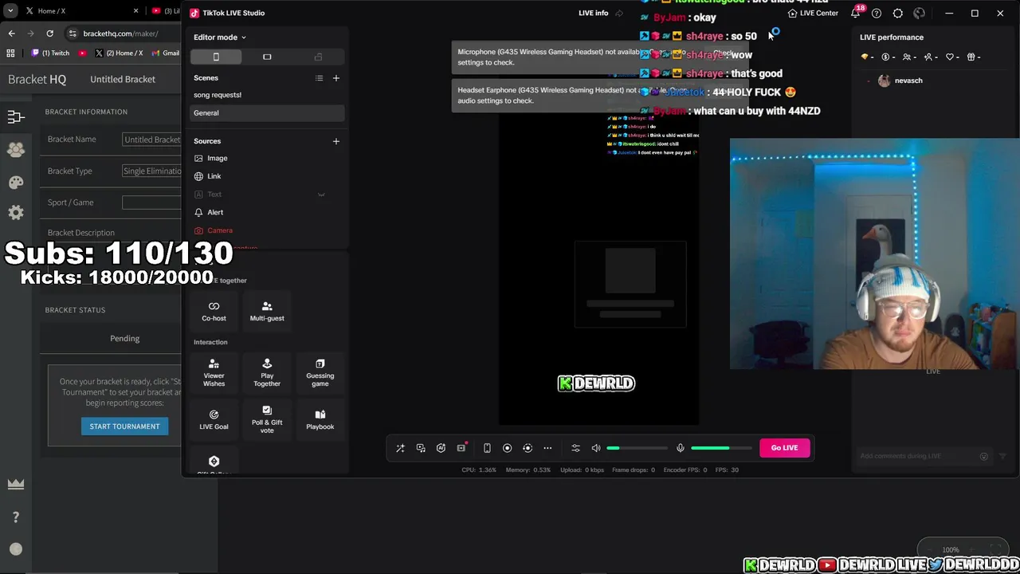Open the help question mark icon

click(877, 14)
